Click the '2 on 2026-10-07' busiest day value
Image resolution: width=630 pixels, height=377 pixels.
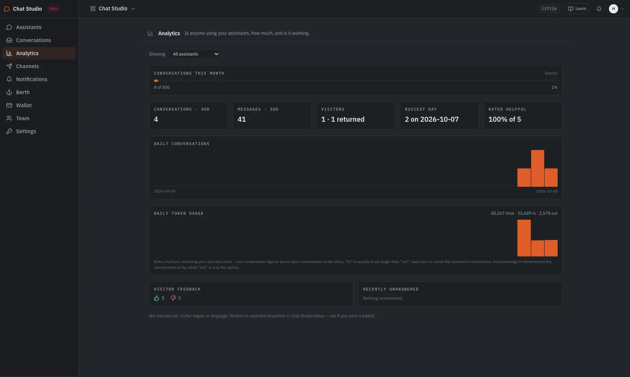point(432,119)
